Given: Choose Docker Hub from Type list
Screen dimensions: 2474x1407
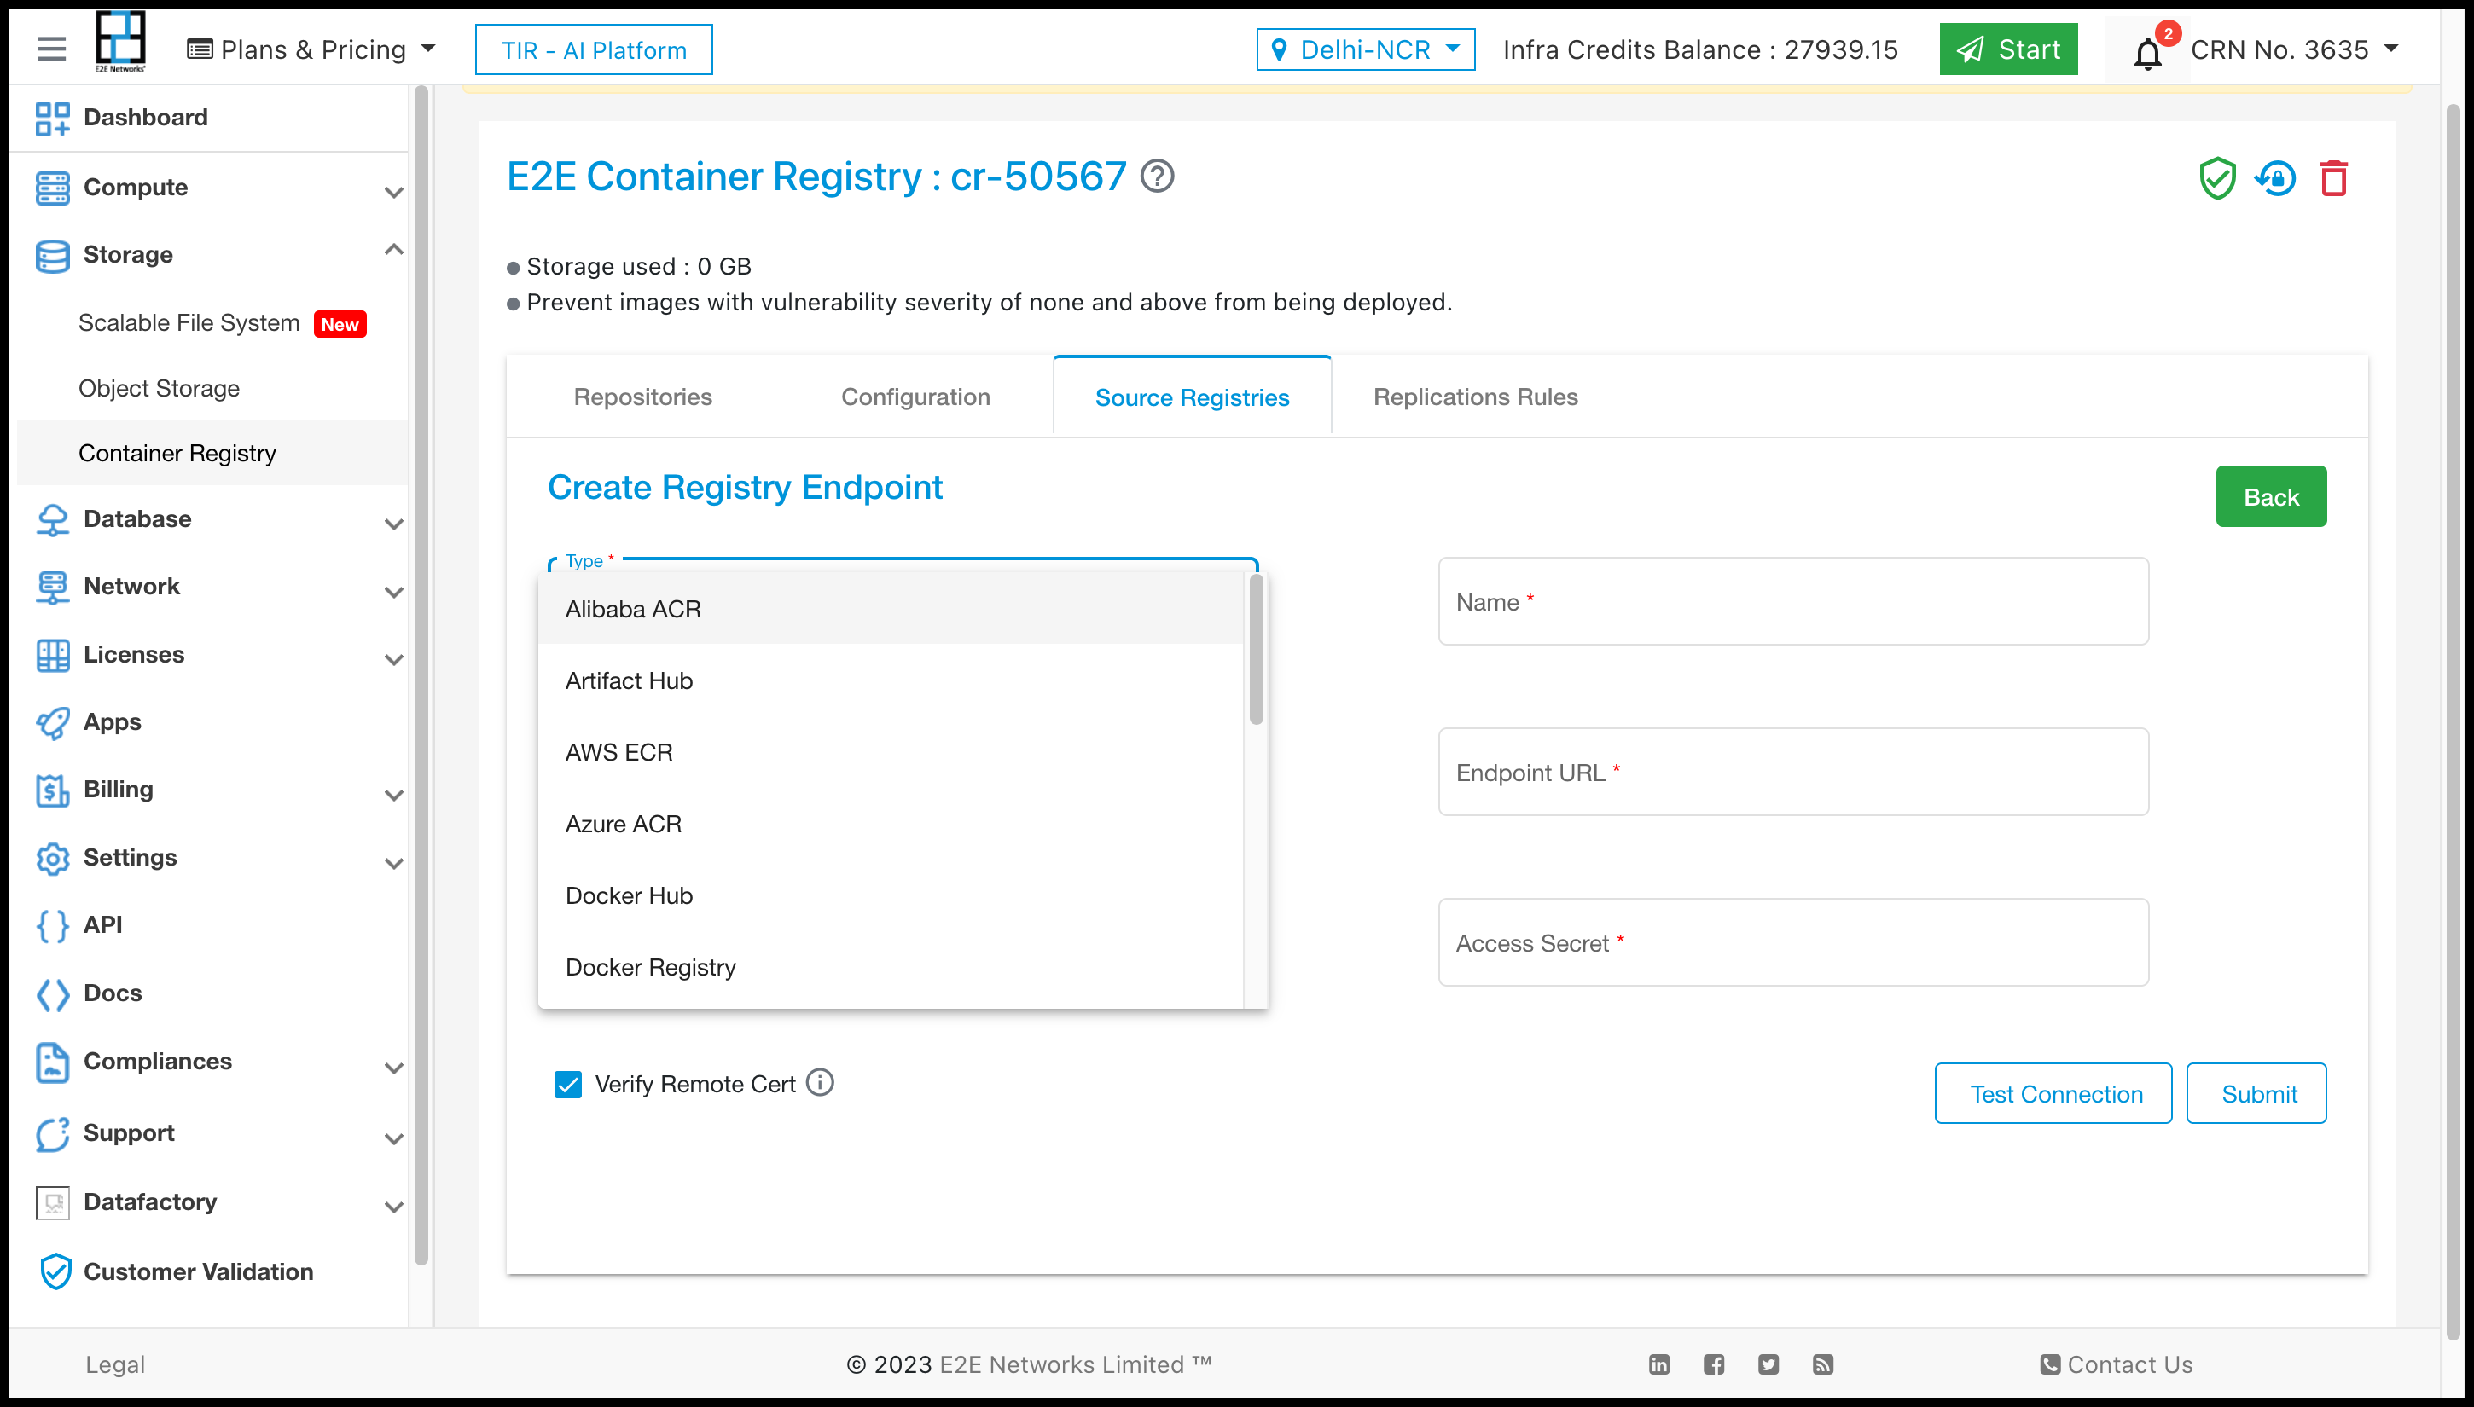Looking at the screenshot, I should coord(891,895).
